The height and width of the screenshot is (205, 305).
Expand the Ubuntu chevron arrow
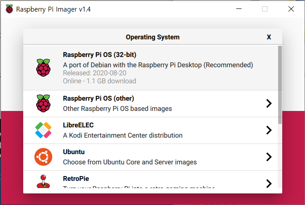click(x=269, y=157)
